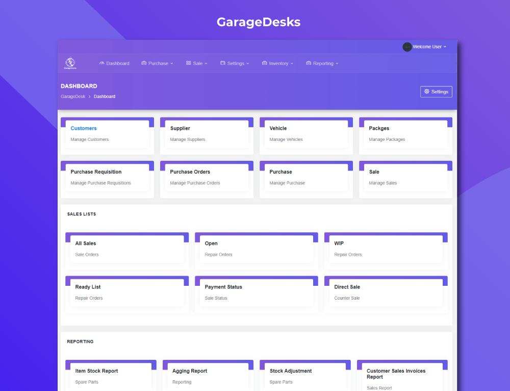Viewport: 510px width, 391px height.
Task: Click the Sale Status text
Action: coord(216,298)
